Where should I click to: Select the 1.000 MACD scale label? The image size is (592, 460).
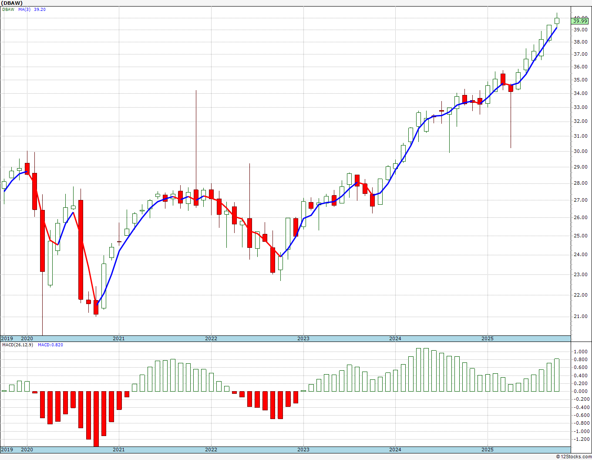pyautogui.click(x=581, y=352)
